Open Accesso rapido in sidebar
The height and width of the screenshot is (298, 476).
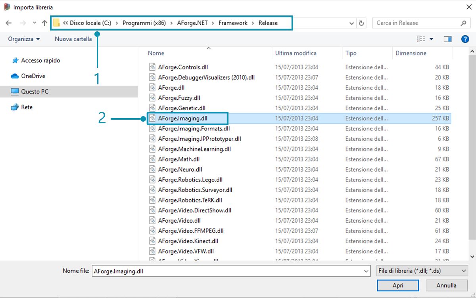tap(40, 61)
